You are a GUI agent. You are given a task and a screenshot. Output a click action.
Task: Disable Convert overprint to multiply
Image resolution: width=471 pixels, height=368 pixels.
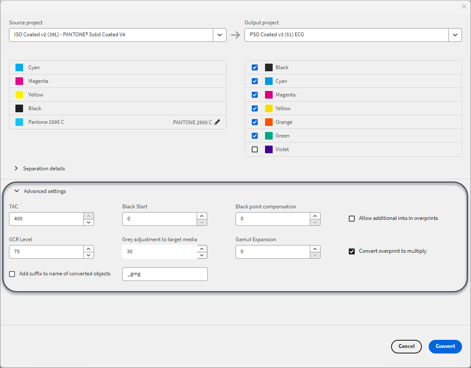click(352, 251)
